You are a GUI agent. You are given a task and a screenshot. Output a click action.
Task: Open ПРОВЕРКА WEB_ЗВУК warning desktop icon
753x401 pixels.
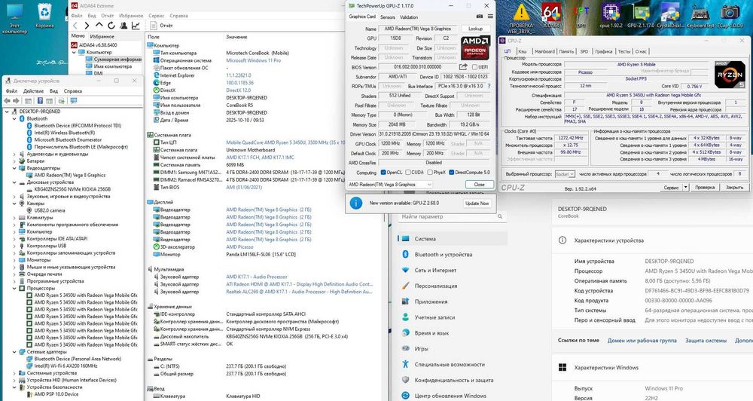[x=521, y=18]
